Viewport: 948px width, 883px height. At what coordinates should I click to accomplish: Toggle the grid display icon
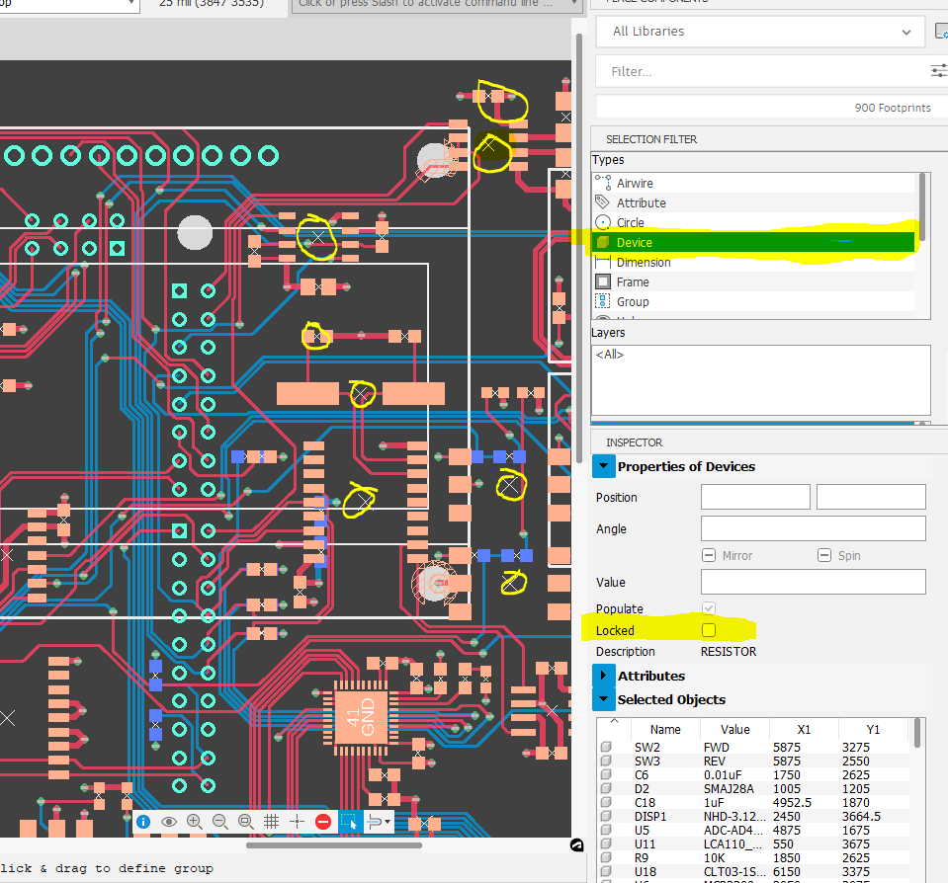(271, 821)
